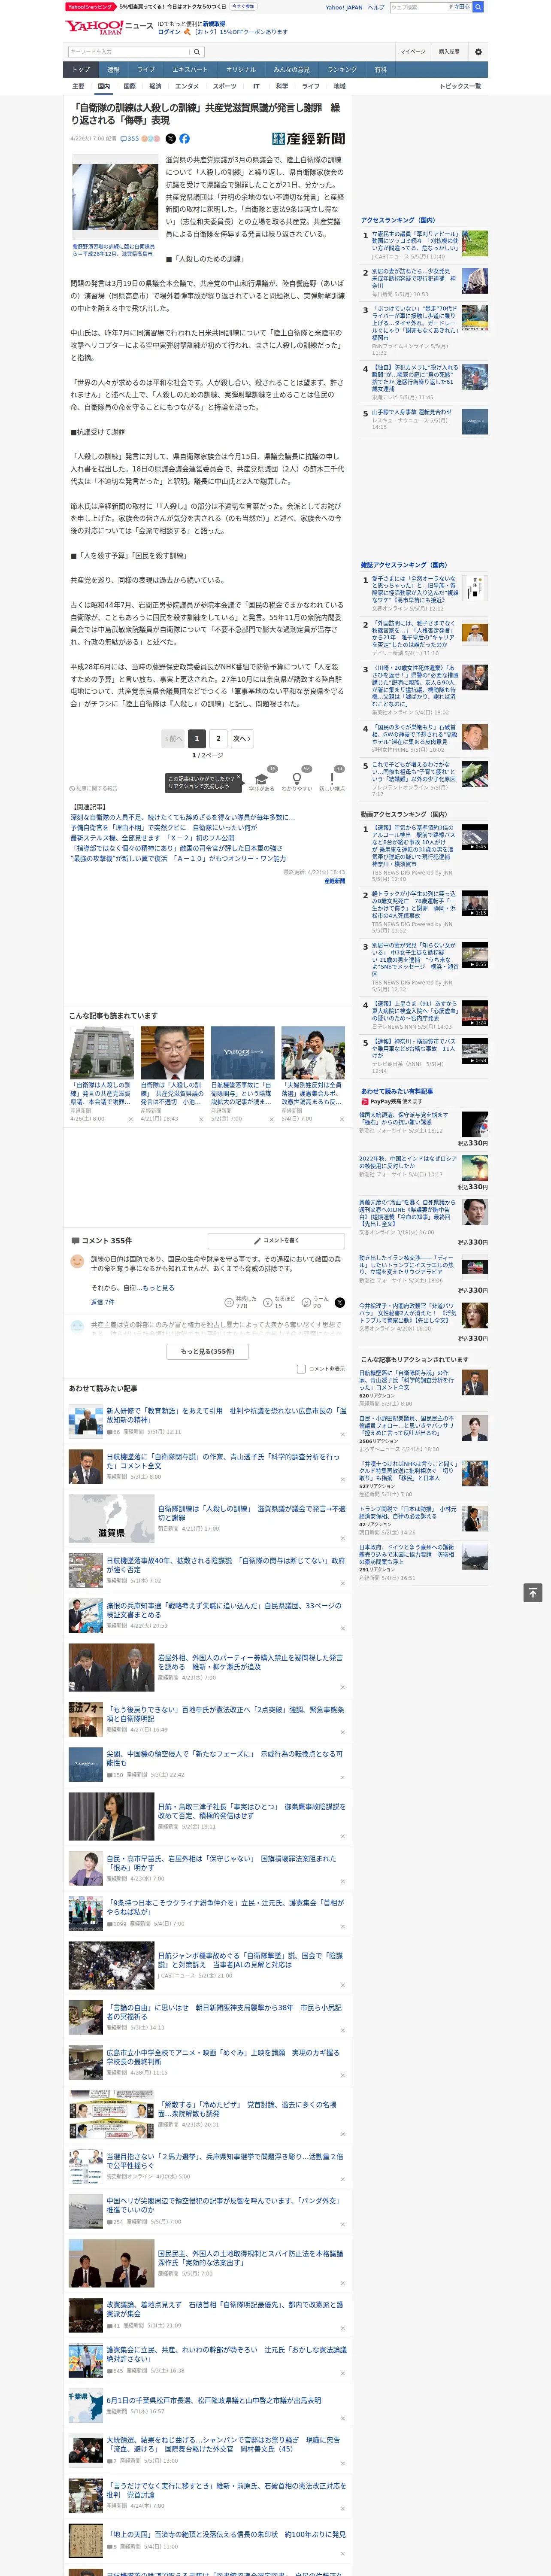Click なるほど reaction on the first comment
This screenshot has width=551, height=2576.
(x=268, y=1303)
